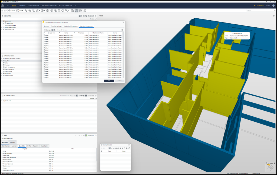Toggle the highlighted filter button next to Refresh

(x=52, y=30)
